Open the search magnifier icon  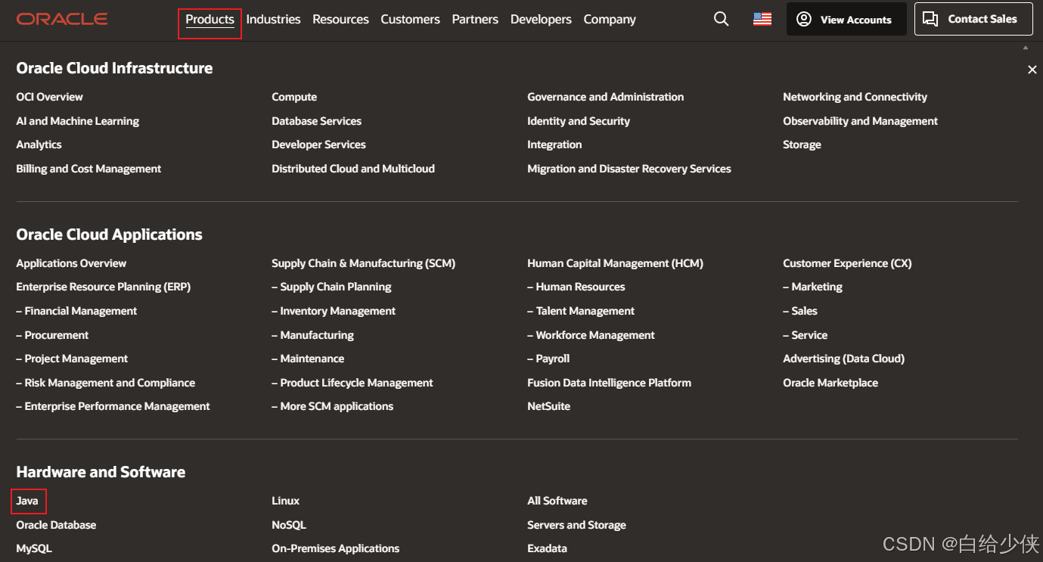[x=722, y=19]
